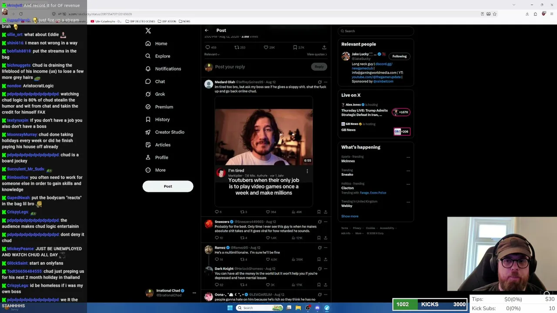
Task: Open options for the Sneako trend
Action: point(408,171)
